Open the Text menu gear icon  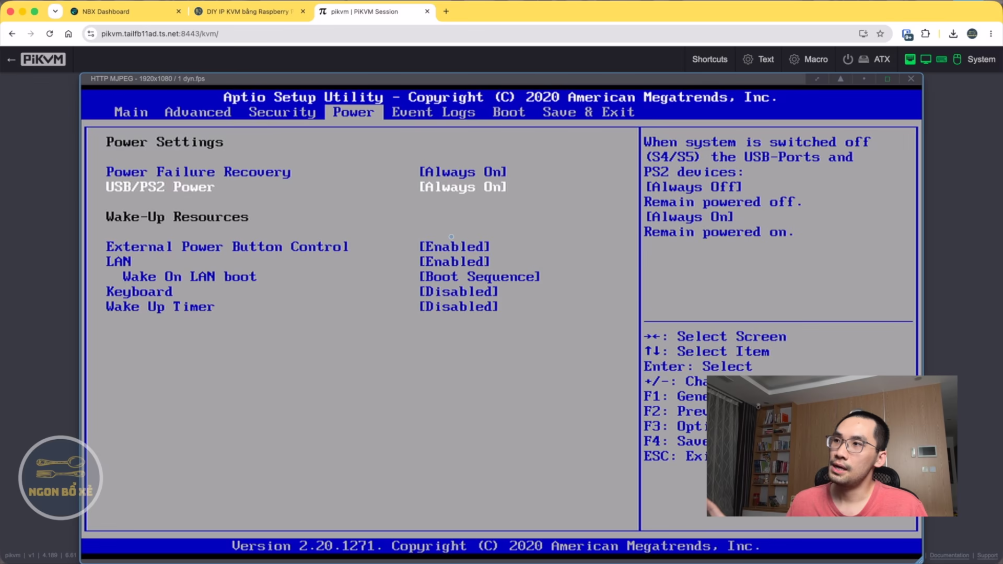pos(748,60)
